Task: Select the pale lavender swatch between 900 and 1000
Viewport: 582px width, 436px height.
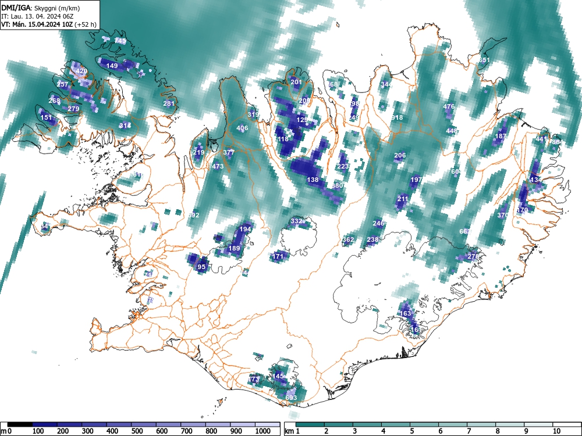Action: pyautogui.click(x=243, y=425)
